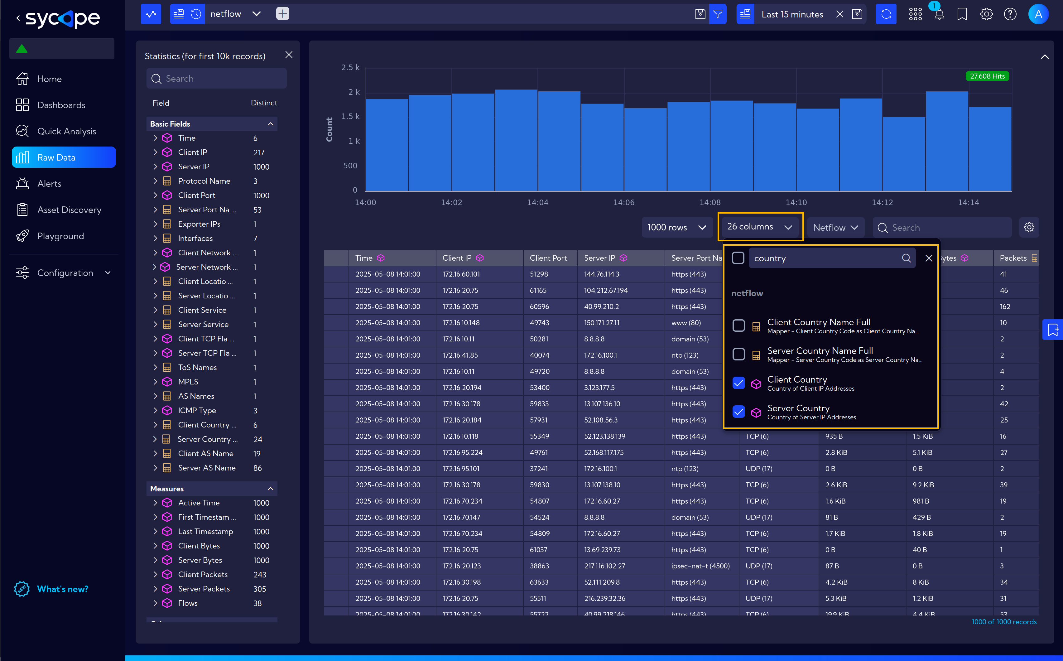
Task: Expand the Server AS Name field
Action: [155, 468]
